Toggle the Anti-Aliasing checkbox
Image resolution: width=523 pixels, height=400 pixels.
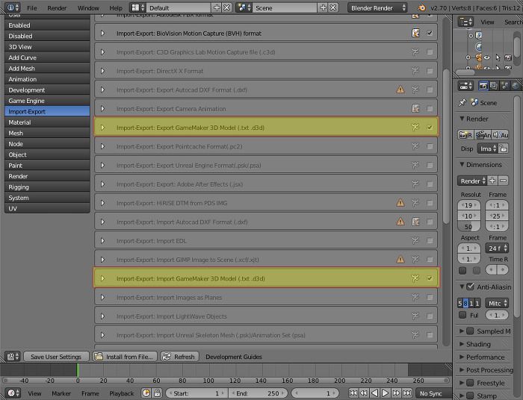pyautogui.click(x=470, y=287)
